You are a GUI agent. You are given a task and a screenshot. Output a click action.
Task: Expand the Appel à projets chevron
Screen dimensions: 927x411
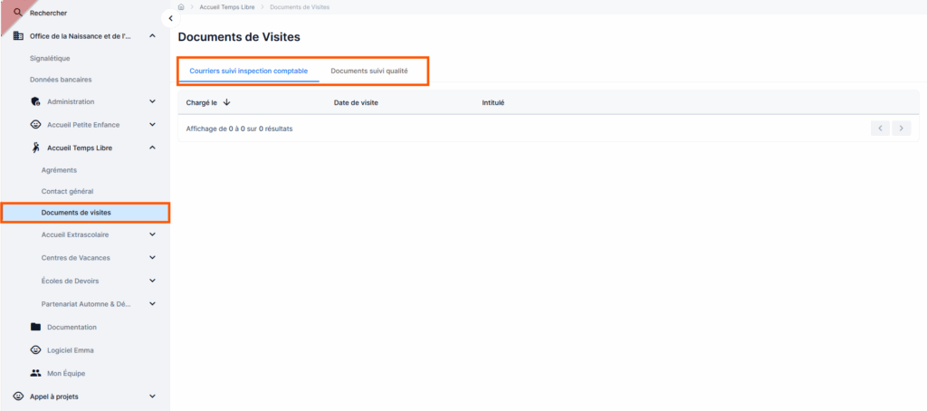click(x=152, y=397)
